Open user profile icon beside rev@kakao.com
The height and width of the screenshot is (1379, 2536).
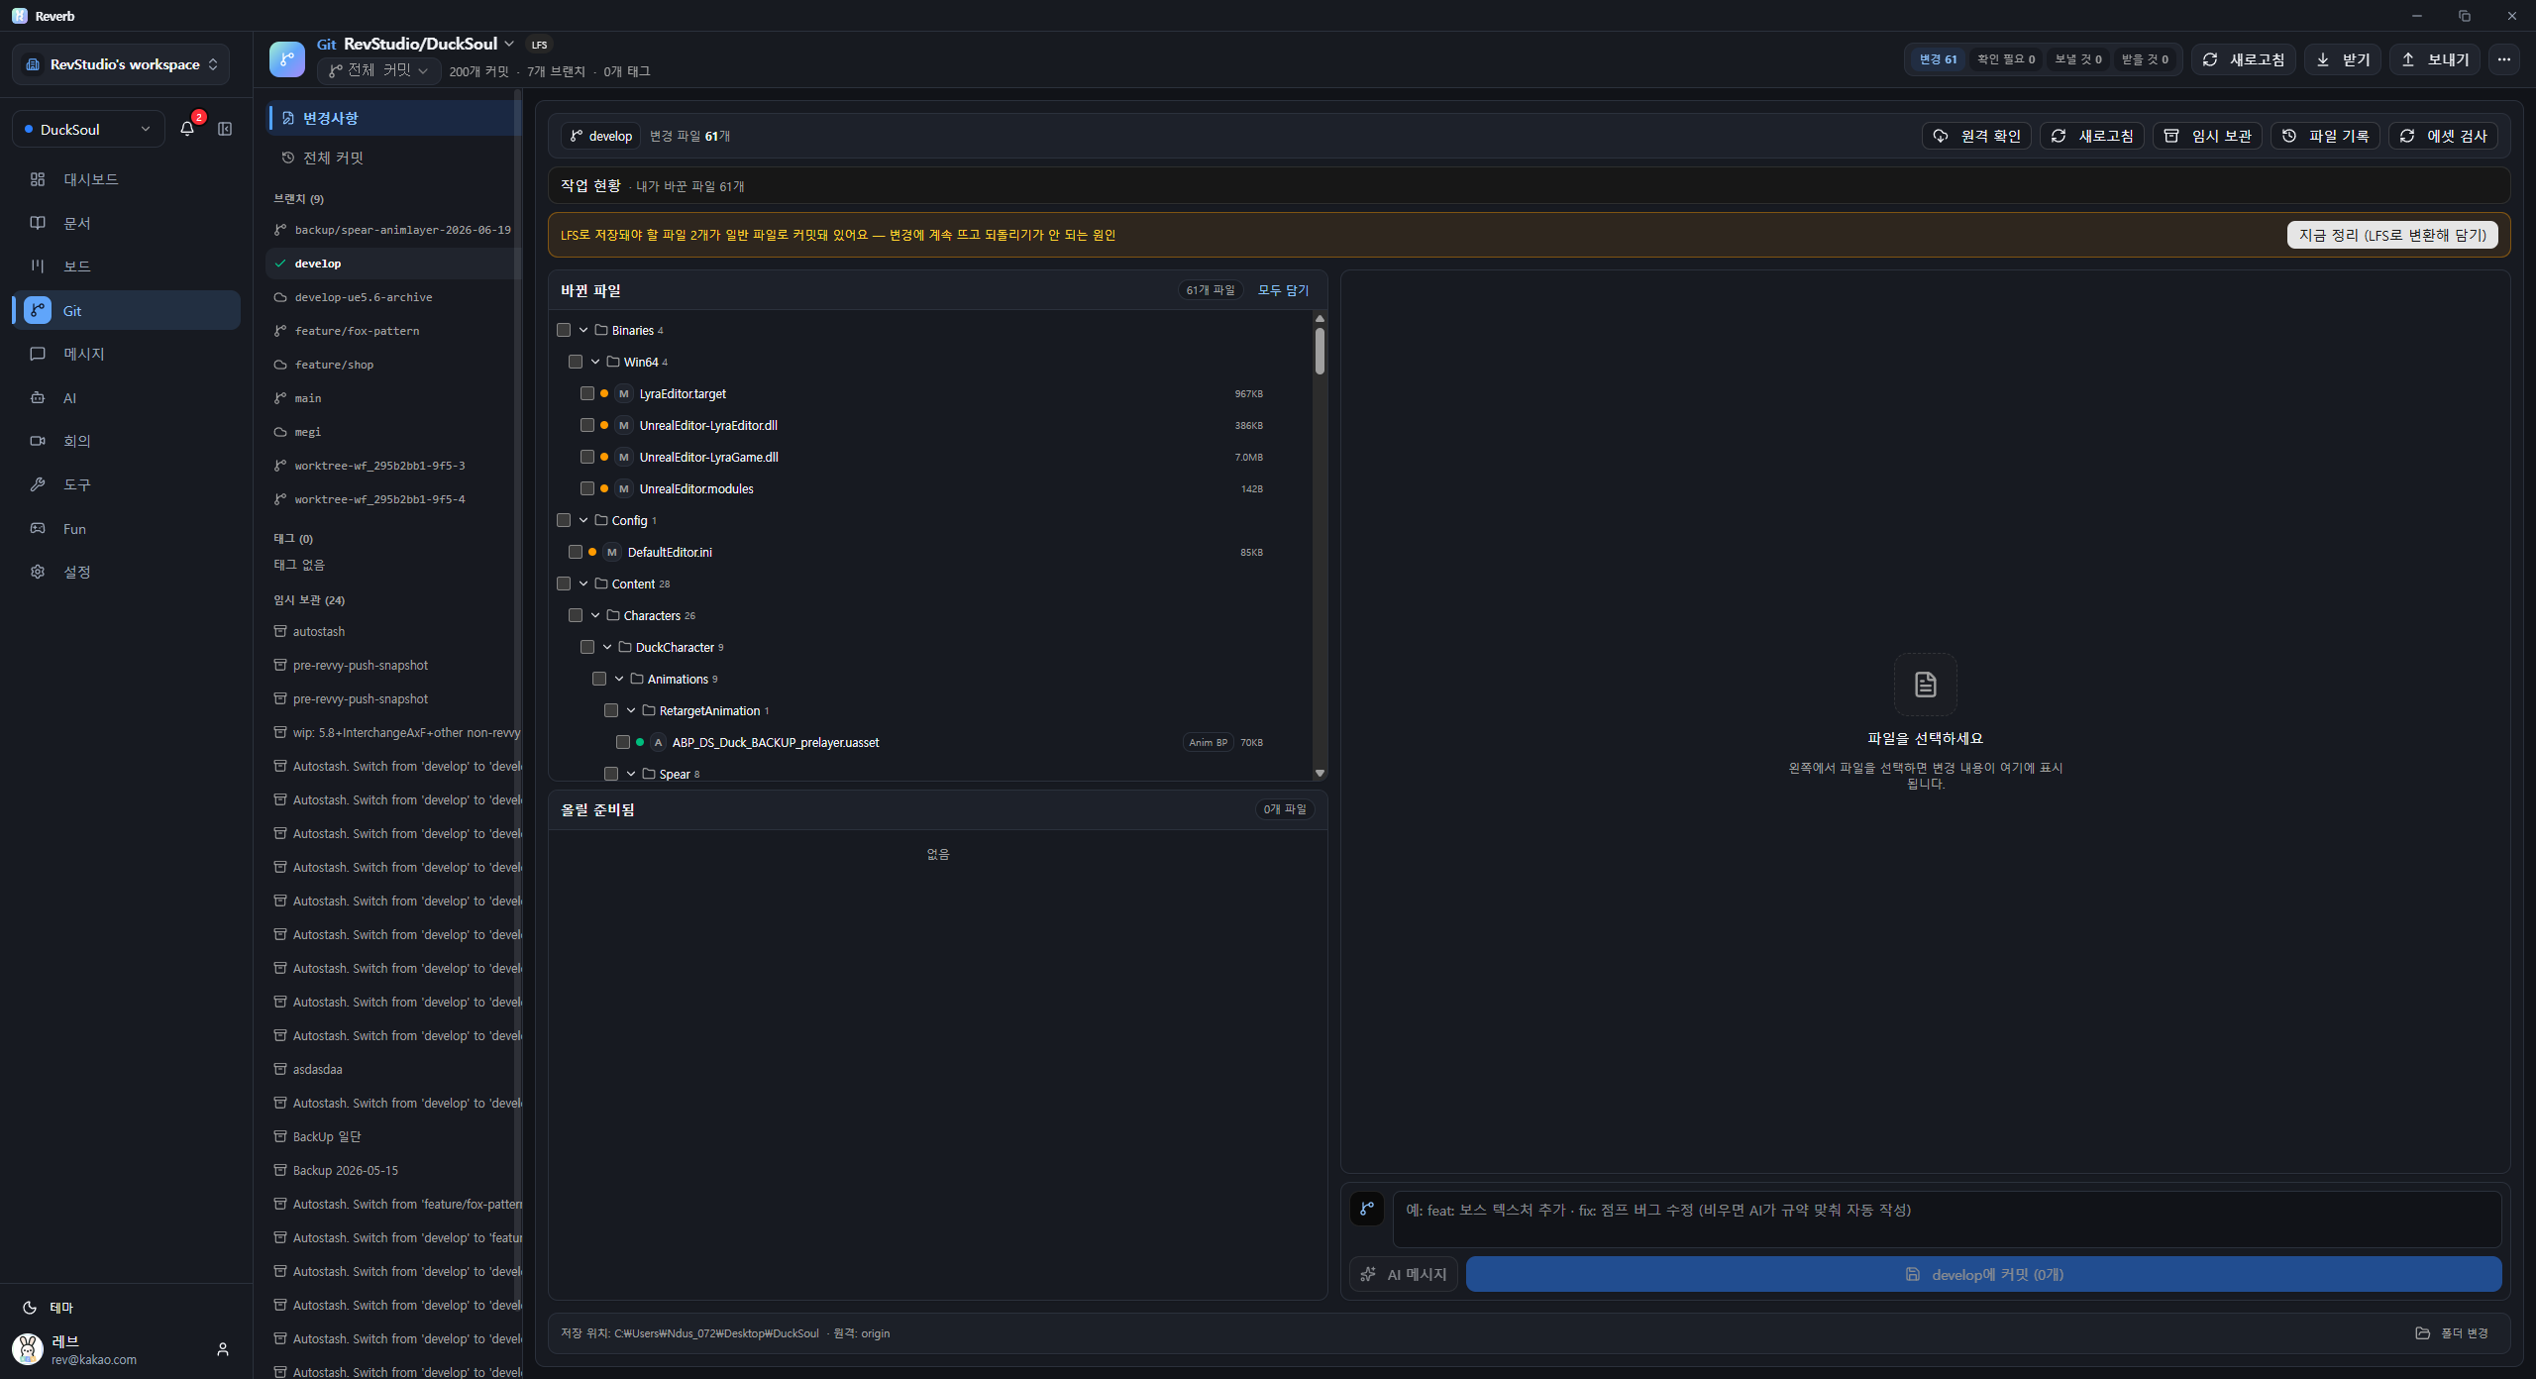(223, 1349)
